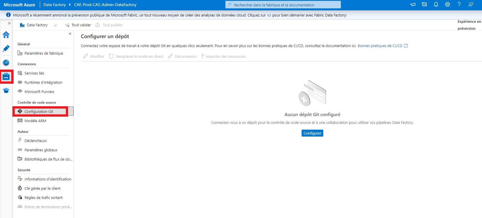This screenshot has width=482, height=218.
Task: Open the Learning center graduation cap icon
Action: pos(6,91)
